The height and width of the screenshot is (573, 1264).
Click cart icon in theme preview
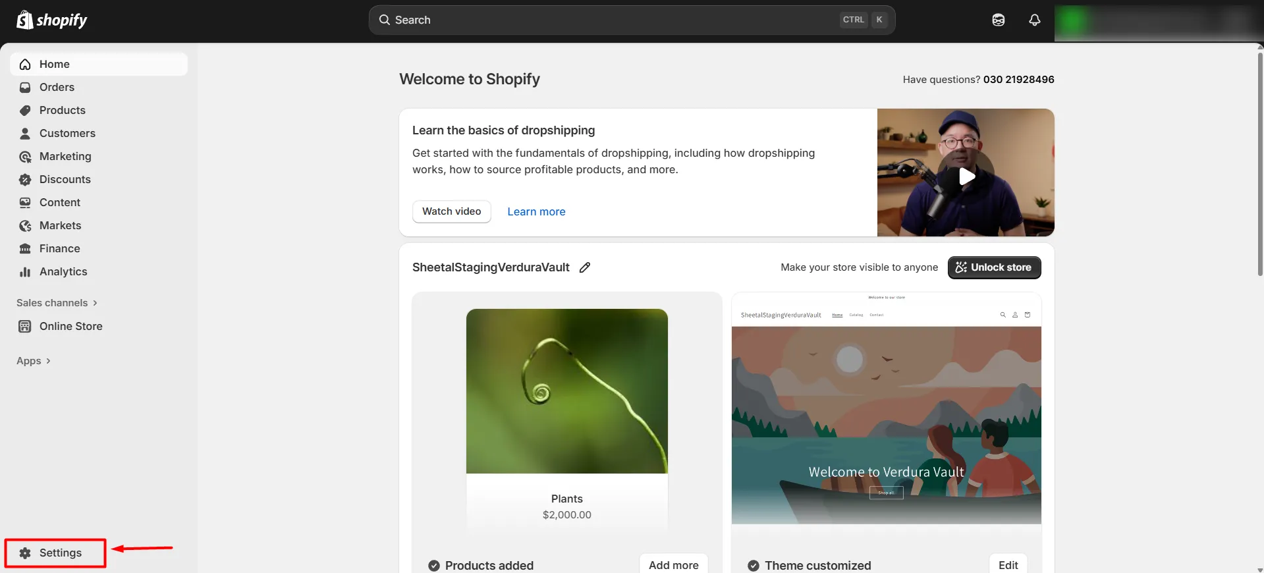(1028, 315)
